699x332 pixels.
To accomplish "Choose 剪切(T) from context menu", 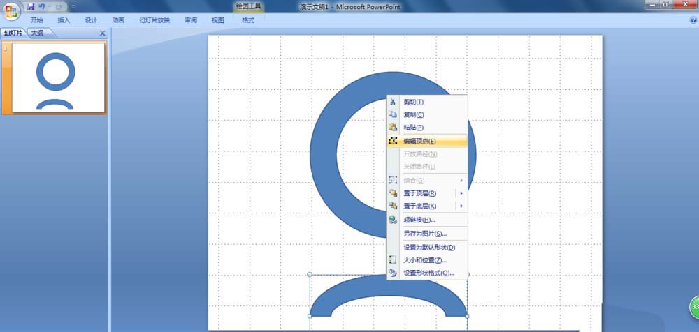I will 426,102.
